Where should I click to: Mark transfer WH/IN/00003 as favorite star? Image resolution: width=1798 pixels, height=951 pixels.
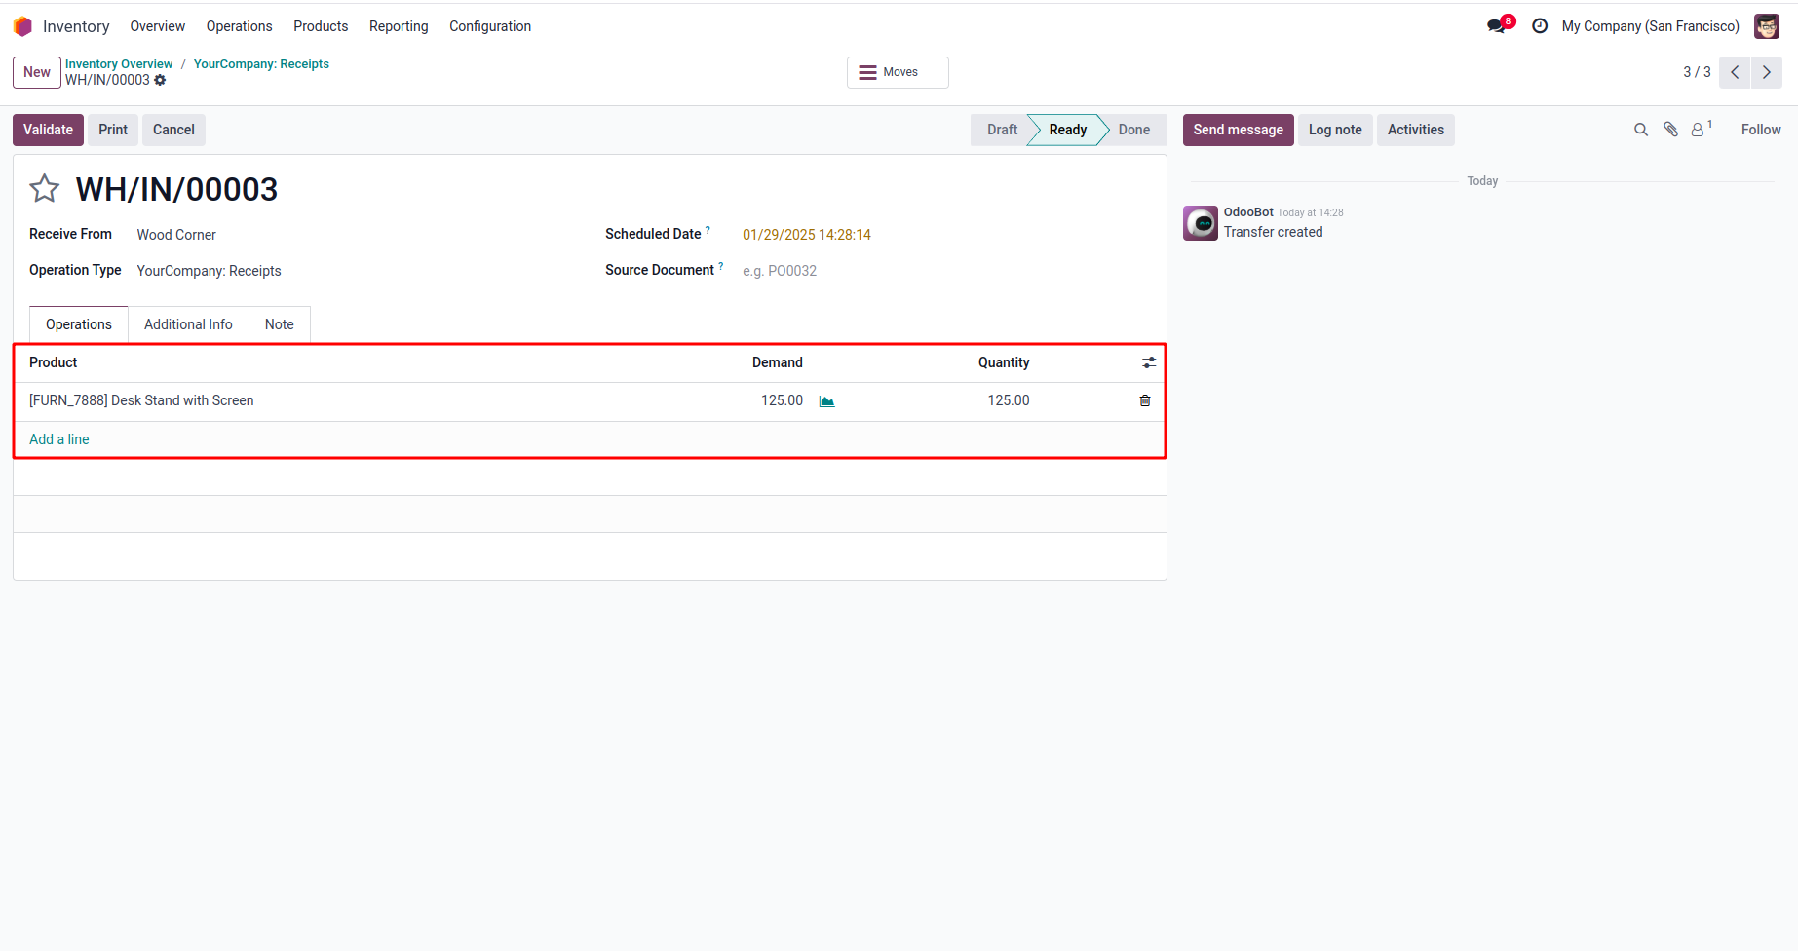pos(45,188)
